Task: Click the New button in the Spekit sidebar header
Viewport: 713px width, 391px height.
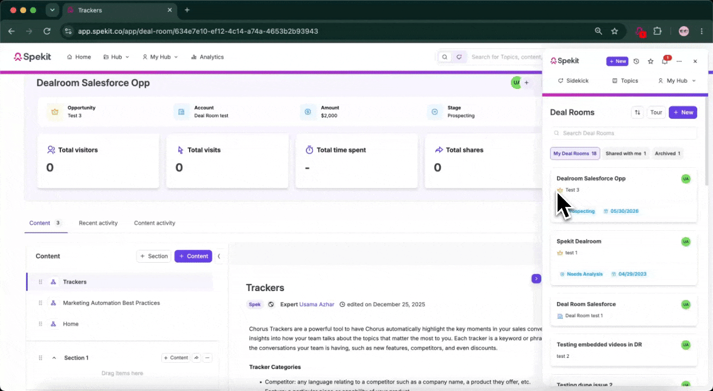Action: click(617, 61)
